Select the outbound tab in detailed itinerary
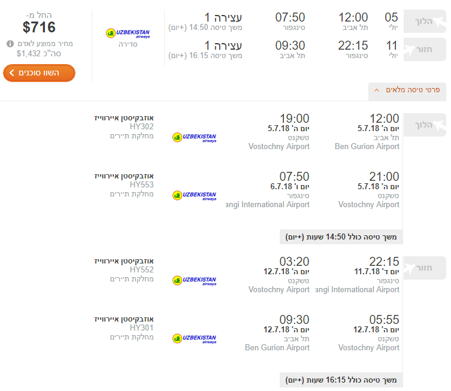 tap(425, 125)
